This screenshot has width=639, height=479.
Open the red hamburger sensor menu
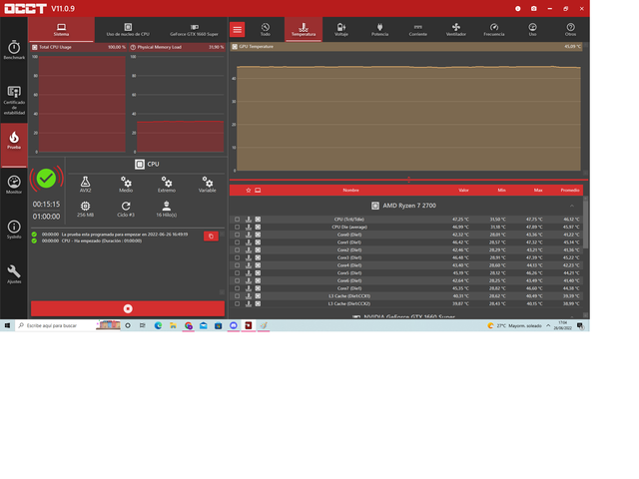point(238,29)
